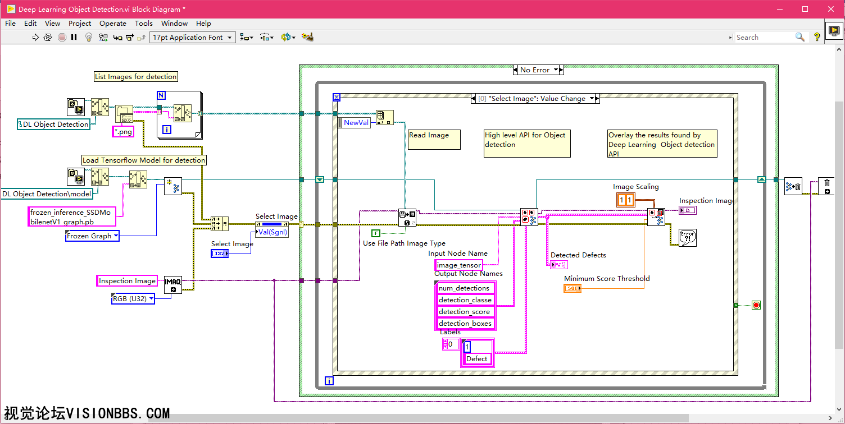Click the Run Continuously button
The width and height of the screenshot is (845, 424).
pos(48,38)
